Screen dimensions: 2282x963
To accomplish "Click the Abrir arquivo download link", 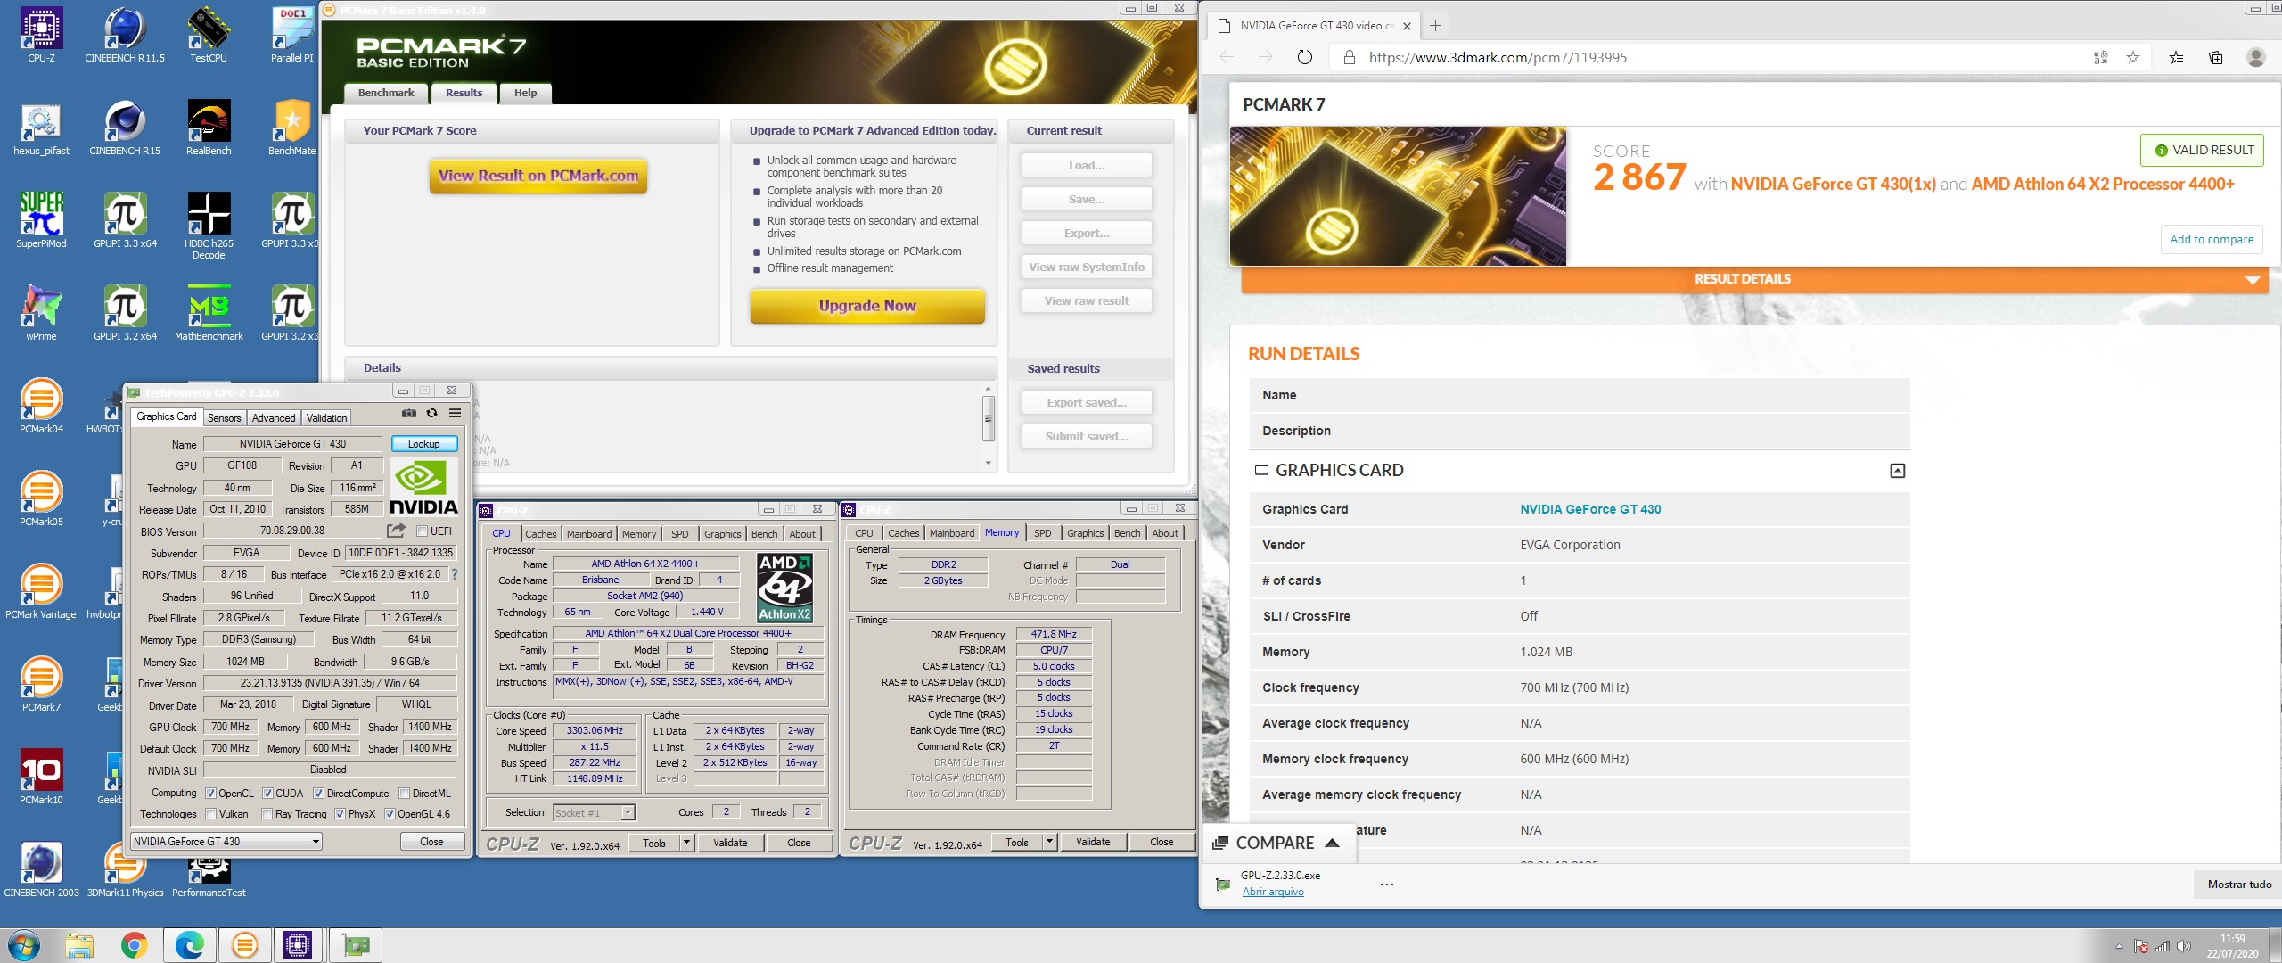I will coord(1273,892).
